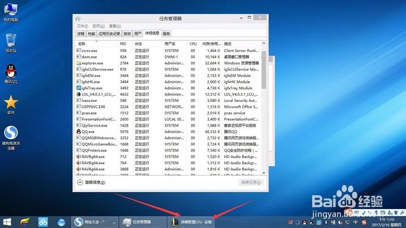Select the igfxEM.exe process row
The width and height of the screenshot is (406, 228).
click(168, 75)
